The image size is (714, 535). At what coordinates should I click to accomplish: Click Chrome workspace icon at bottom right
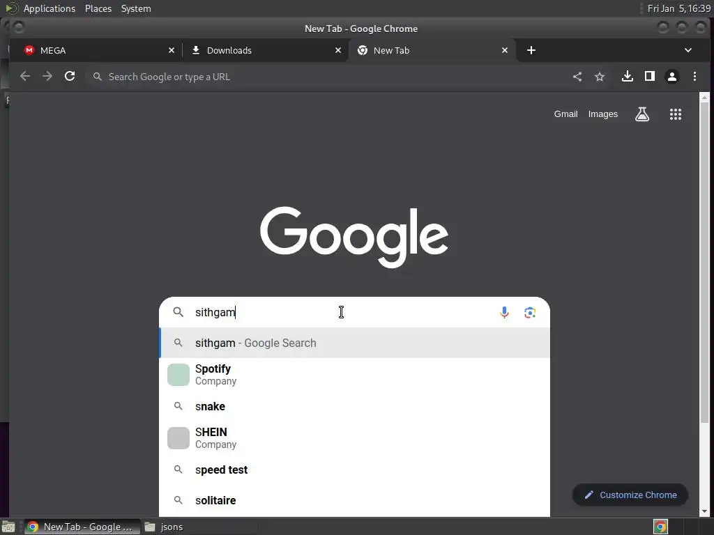point(661,527)
